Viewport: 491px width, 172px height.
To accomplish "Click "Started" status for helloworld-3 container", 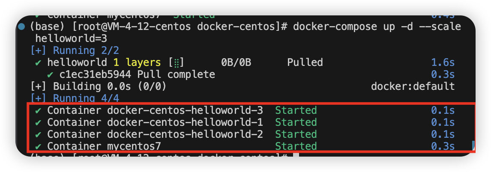I will [296, 110].
